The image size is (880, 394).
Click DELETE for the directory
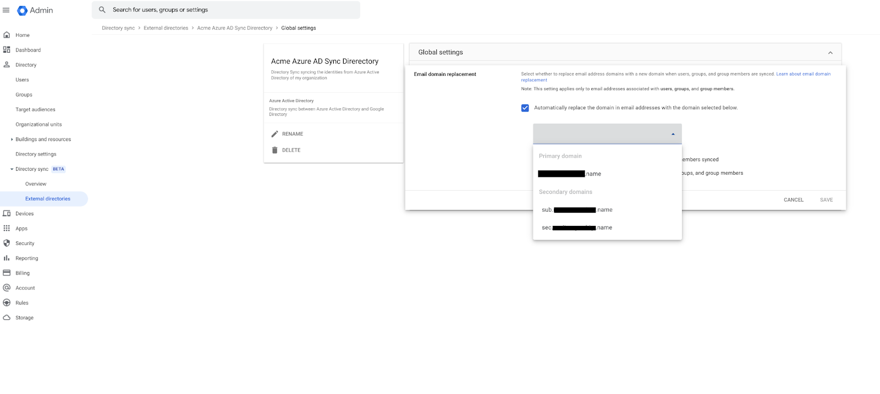291,150
